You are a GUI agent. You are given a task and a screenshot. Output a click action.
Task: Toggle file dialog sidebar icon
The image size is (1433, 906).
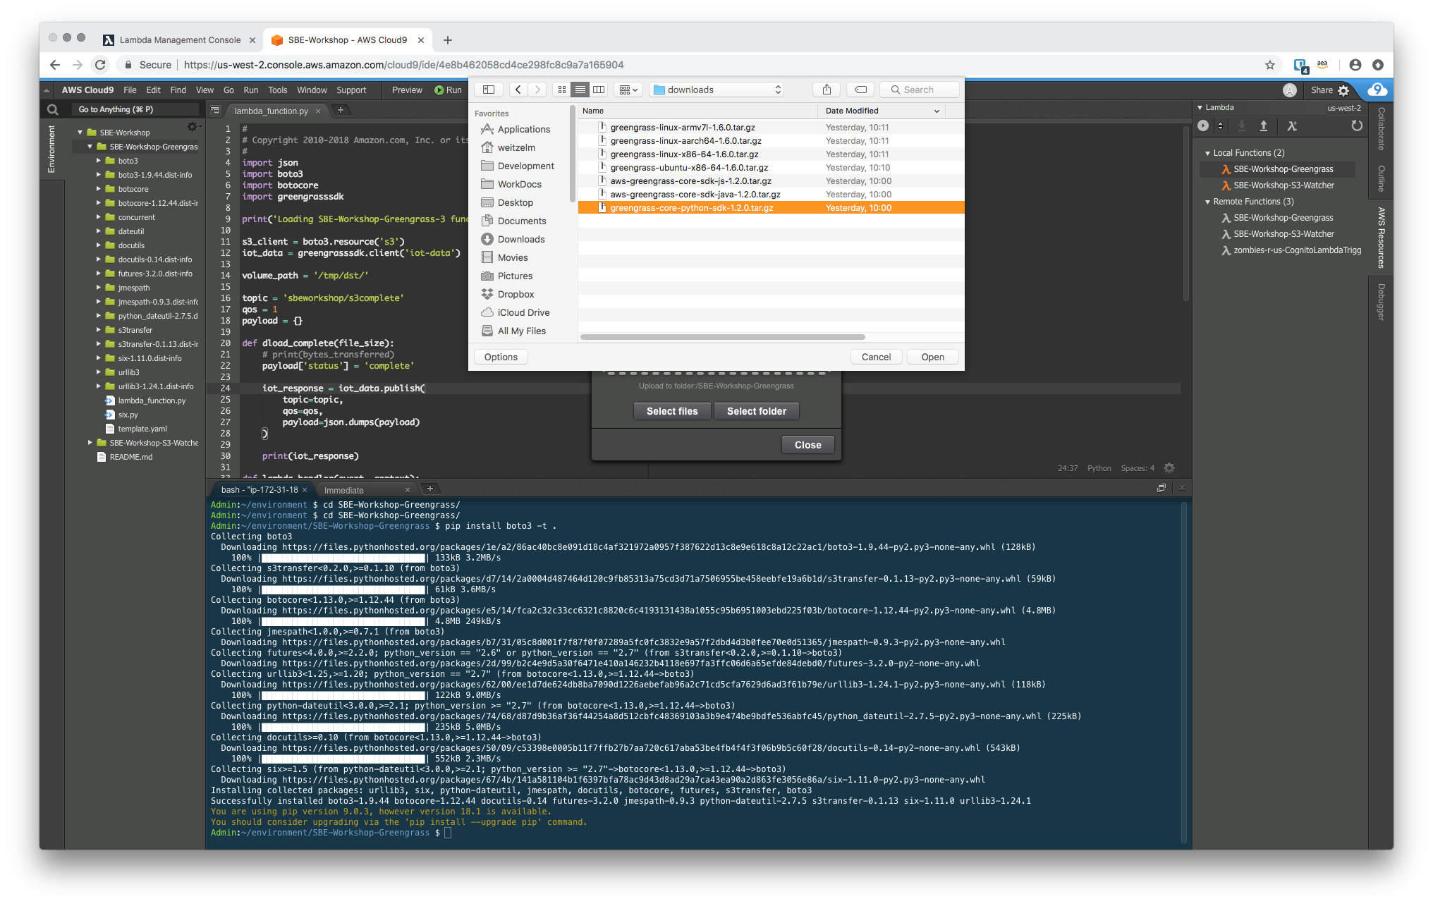(488, 90)
